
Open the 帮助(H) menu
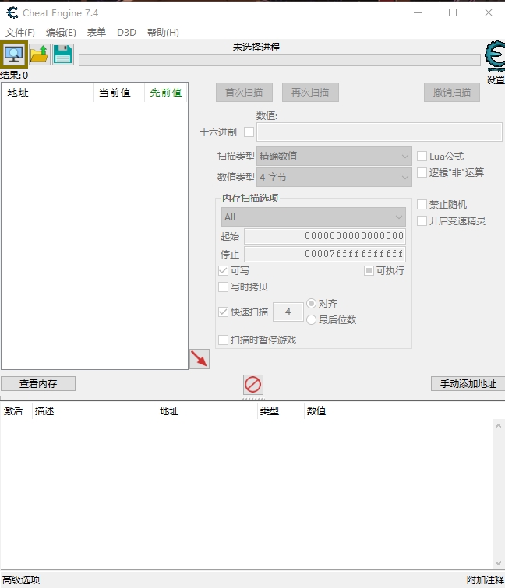(x=163, y=33)
